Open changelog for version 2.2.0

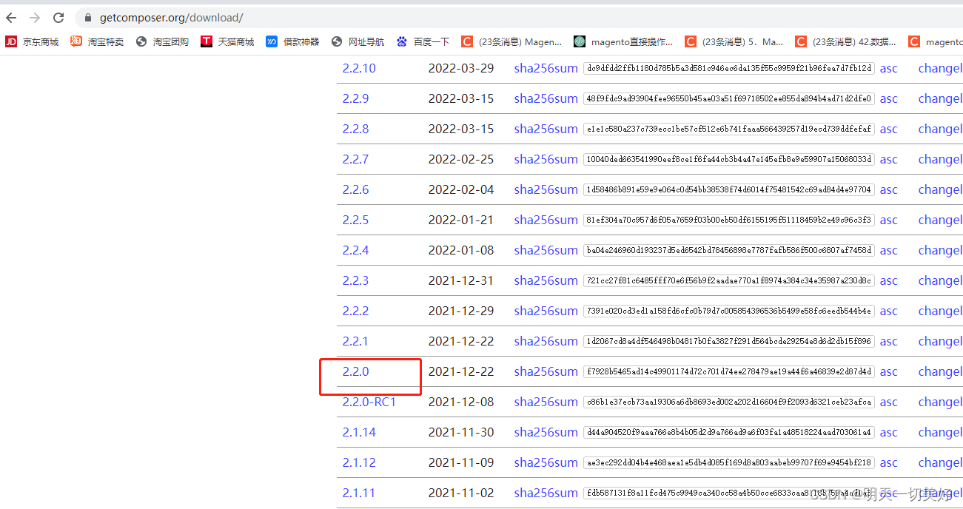[940, 371]
